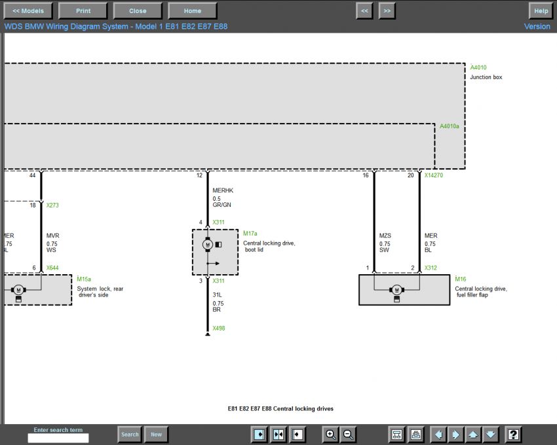Click the New search button

(x=157, y=435)
